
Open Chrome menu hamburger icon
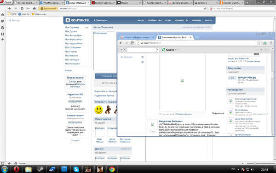(271, 43)
